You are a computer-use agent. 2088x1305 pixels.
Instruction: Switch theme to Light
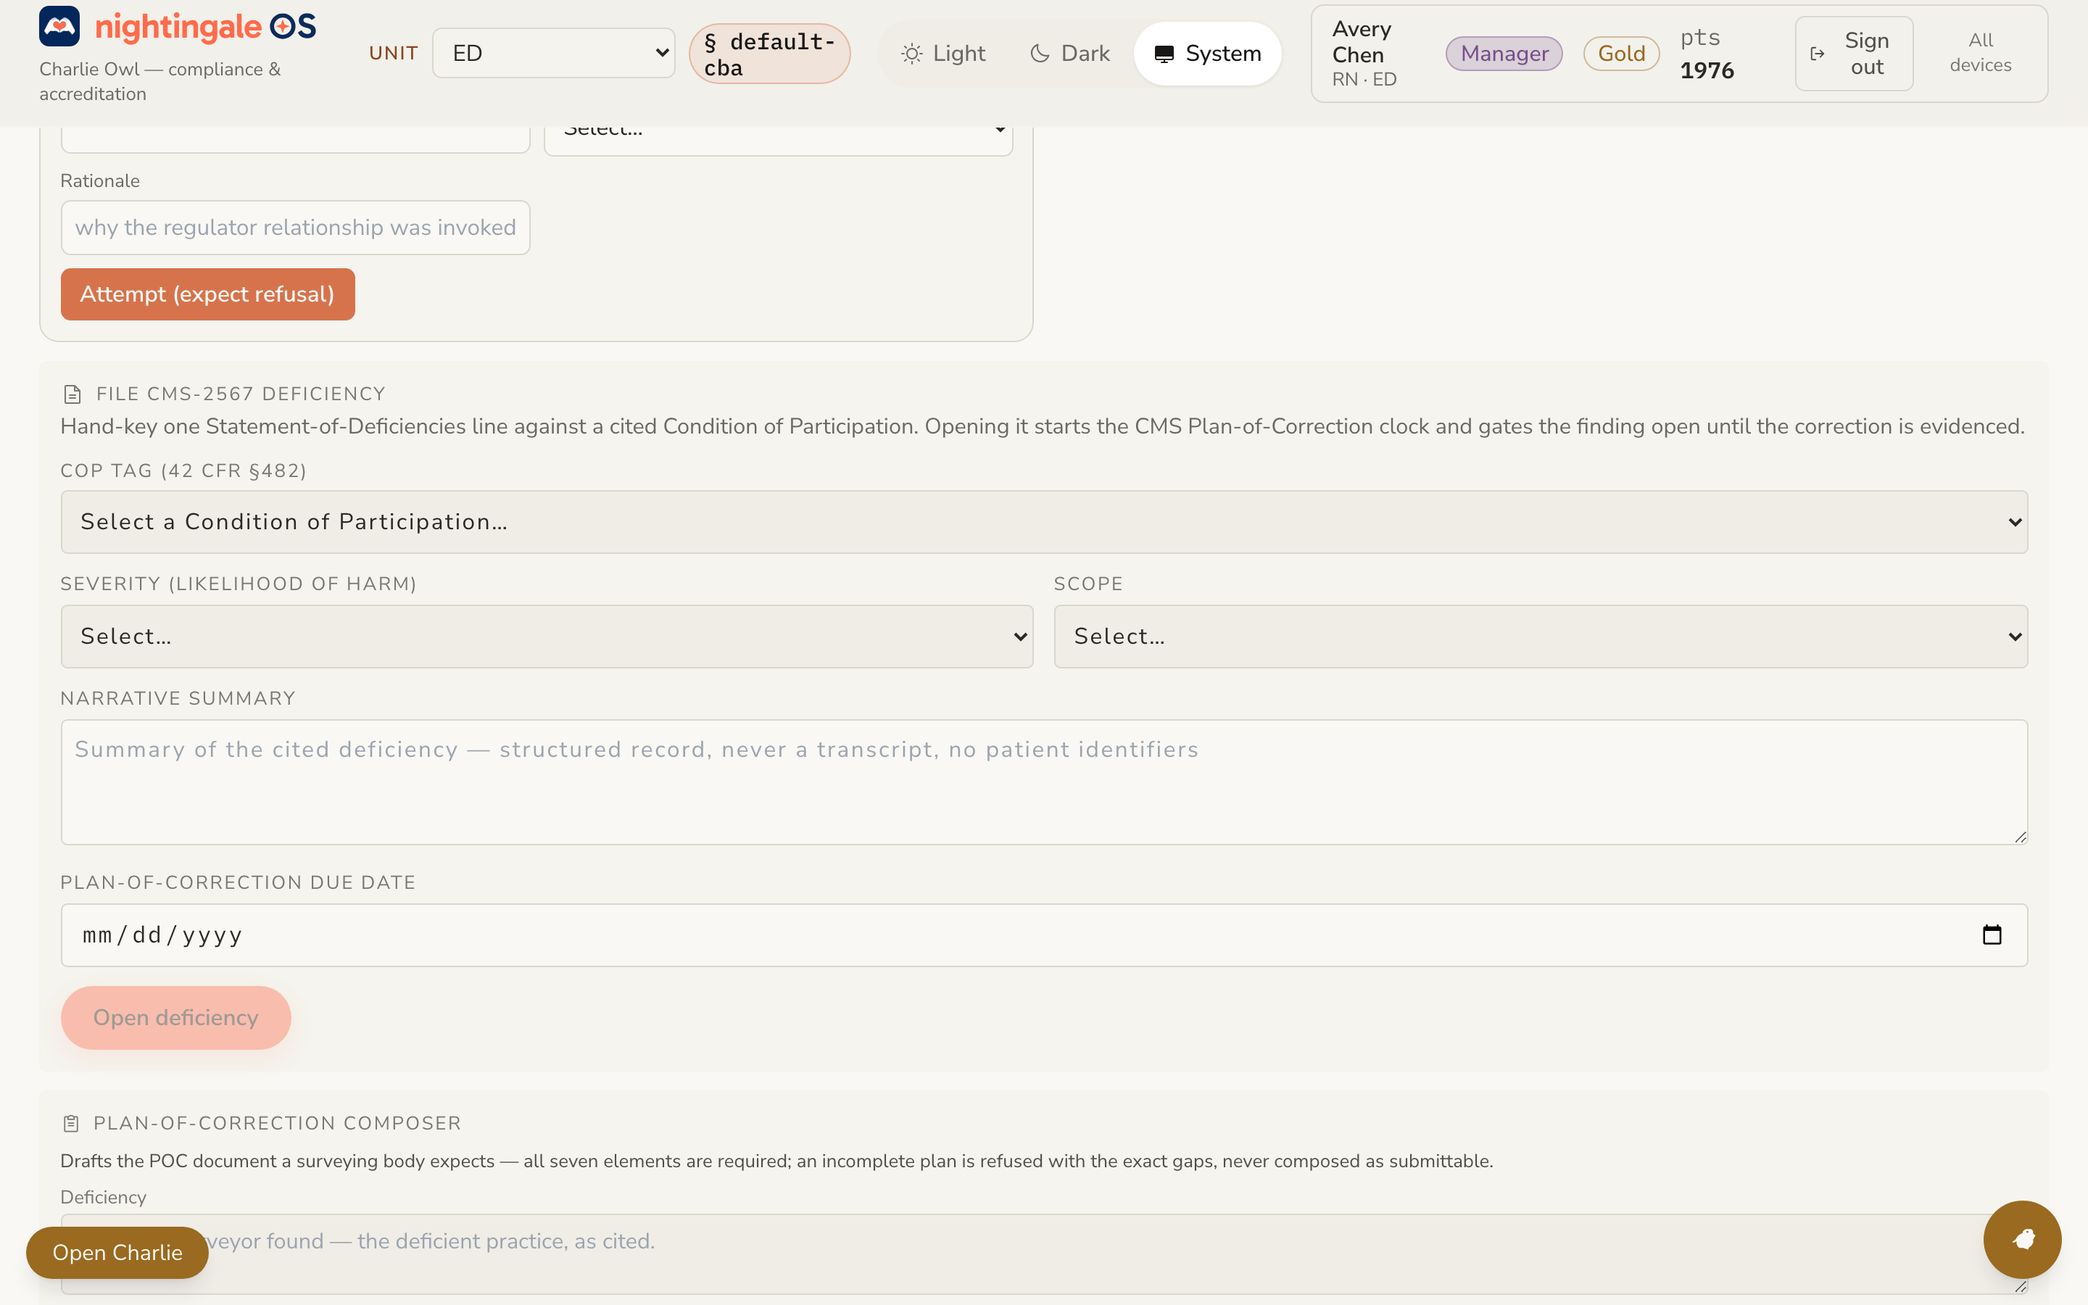[x=943, y=54]
